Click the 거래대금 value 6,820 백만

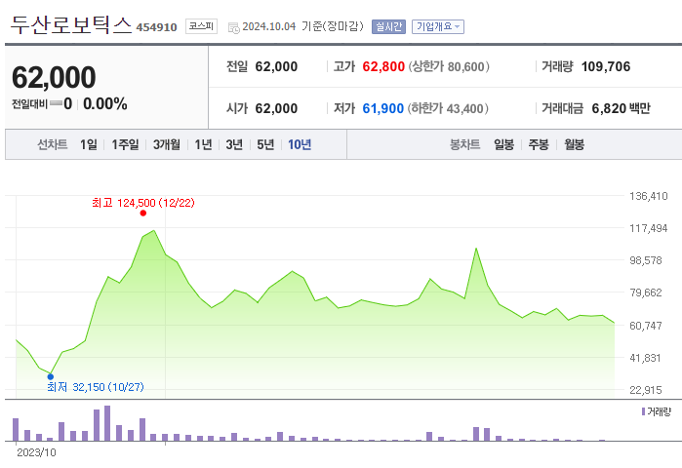pyautogui.click(x=621, y=108)
